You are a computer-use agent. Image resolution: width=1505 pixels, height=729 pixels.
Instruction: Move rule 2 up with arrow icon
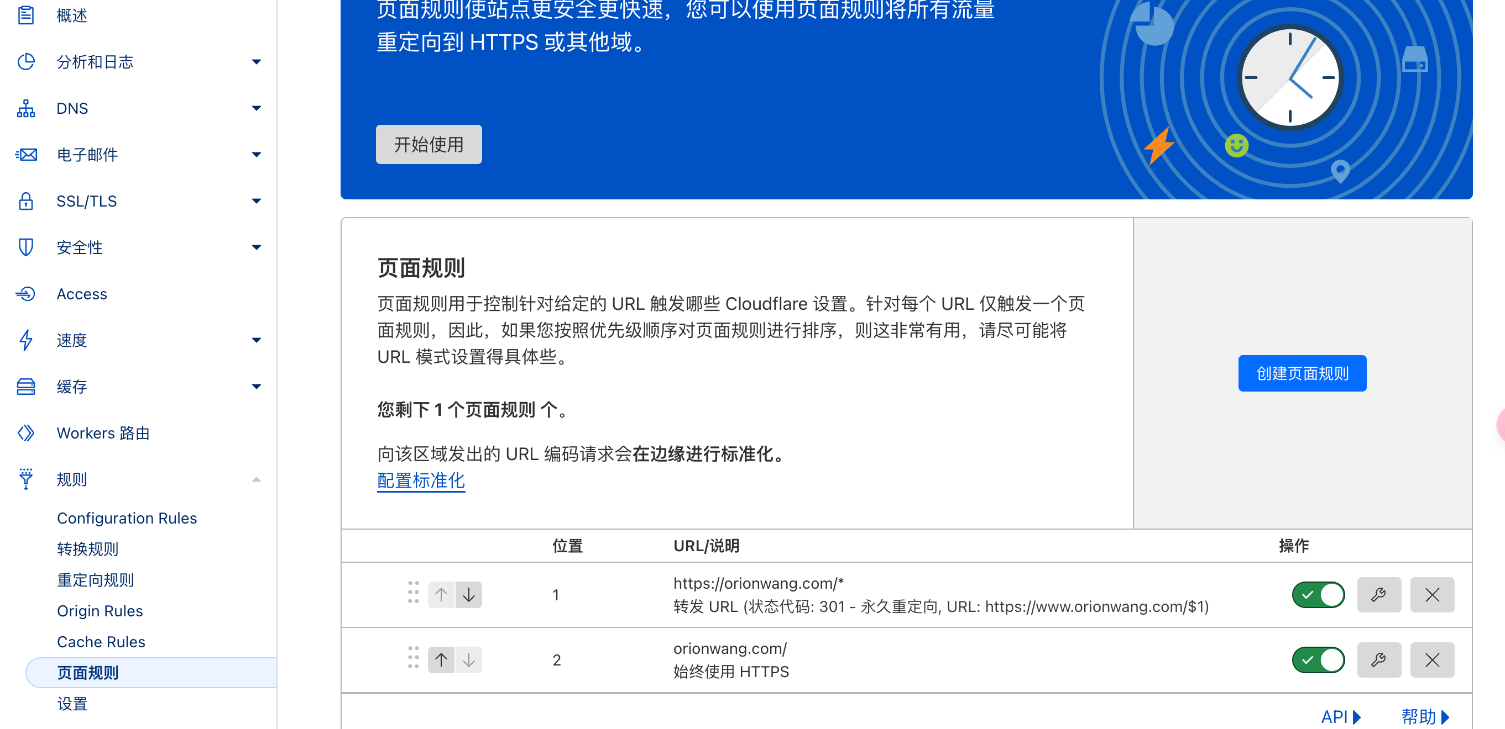(x=441, y=659)
